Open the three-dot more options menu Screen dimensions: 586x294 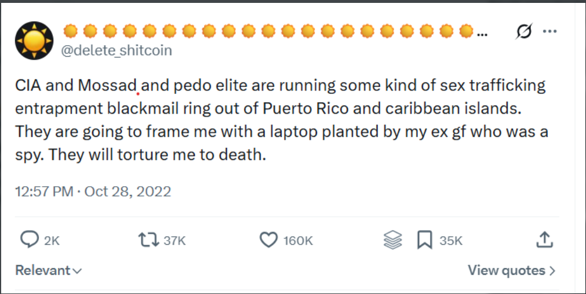549,31
